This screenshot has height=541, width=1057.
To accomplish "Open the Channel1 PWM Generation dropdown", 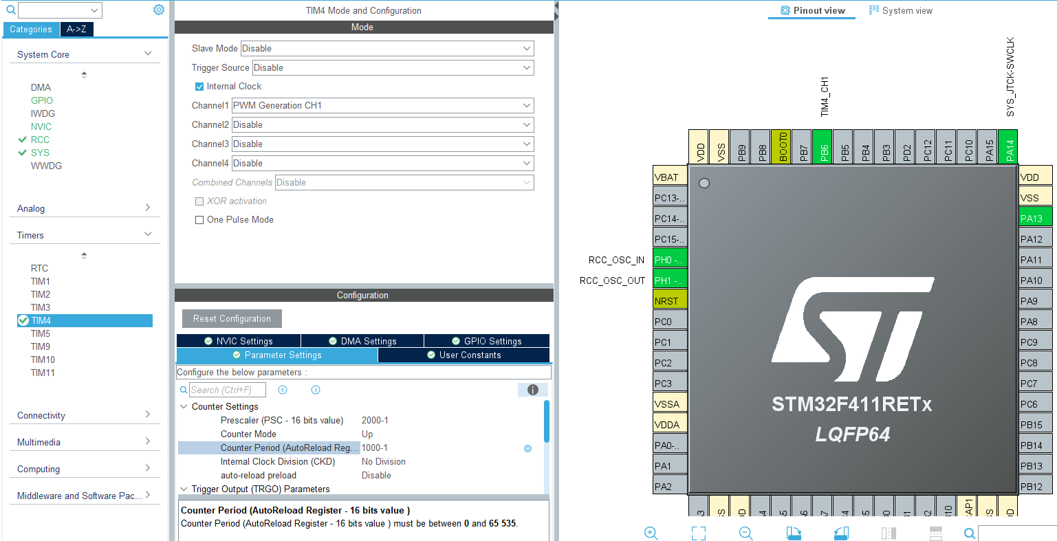I will pos(383,106).
